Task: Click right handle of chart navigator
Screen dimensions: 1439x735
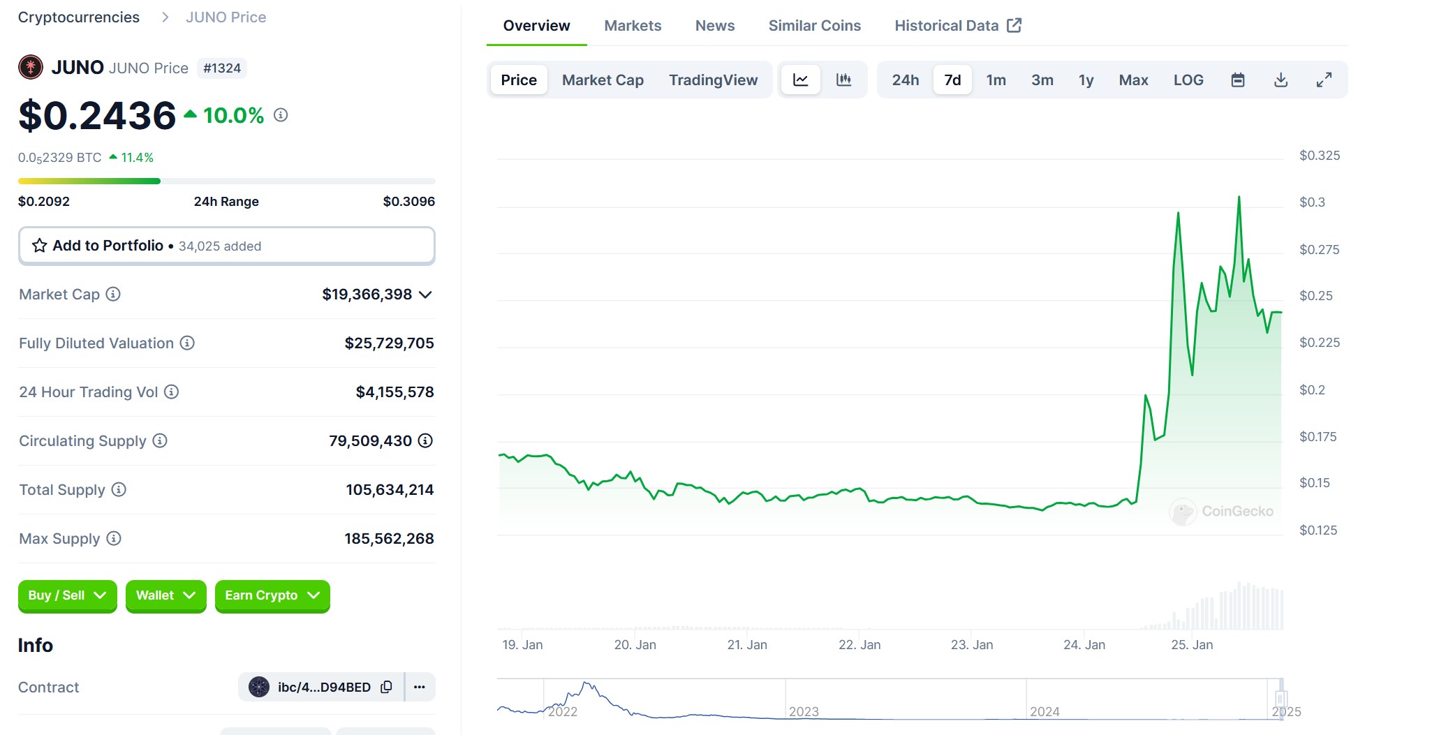Action: click(x=1281, y=699)
